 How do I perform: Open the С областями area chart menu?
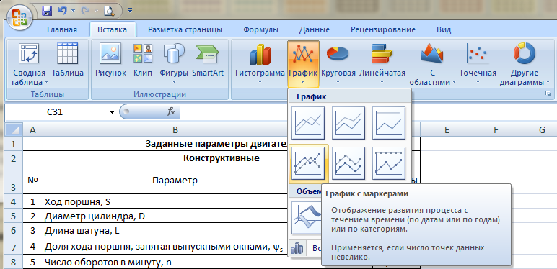pyautogui.click(x=432, y=65)
